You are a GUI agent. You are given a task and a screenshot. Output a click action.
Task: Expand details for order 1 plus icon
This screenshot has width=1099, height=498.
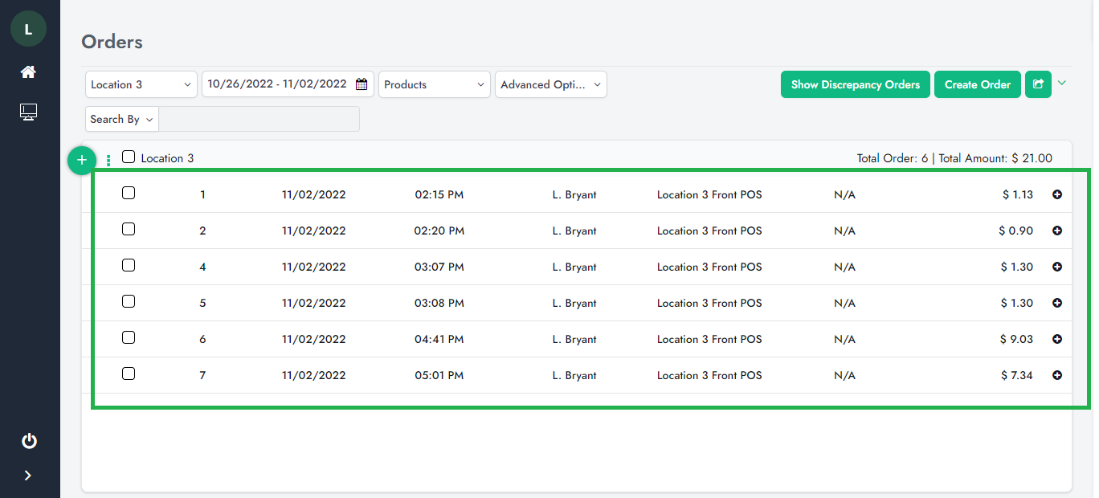click(x=1057, y=194)
